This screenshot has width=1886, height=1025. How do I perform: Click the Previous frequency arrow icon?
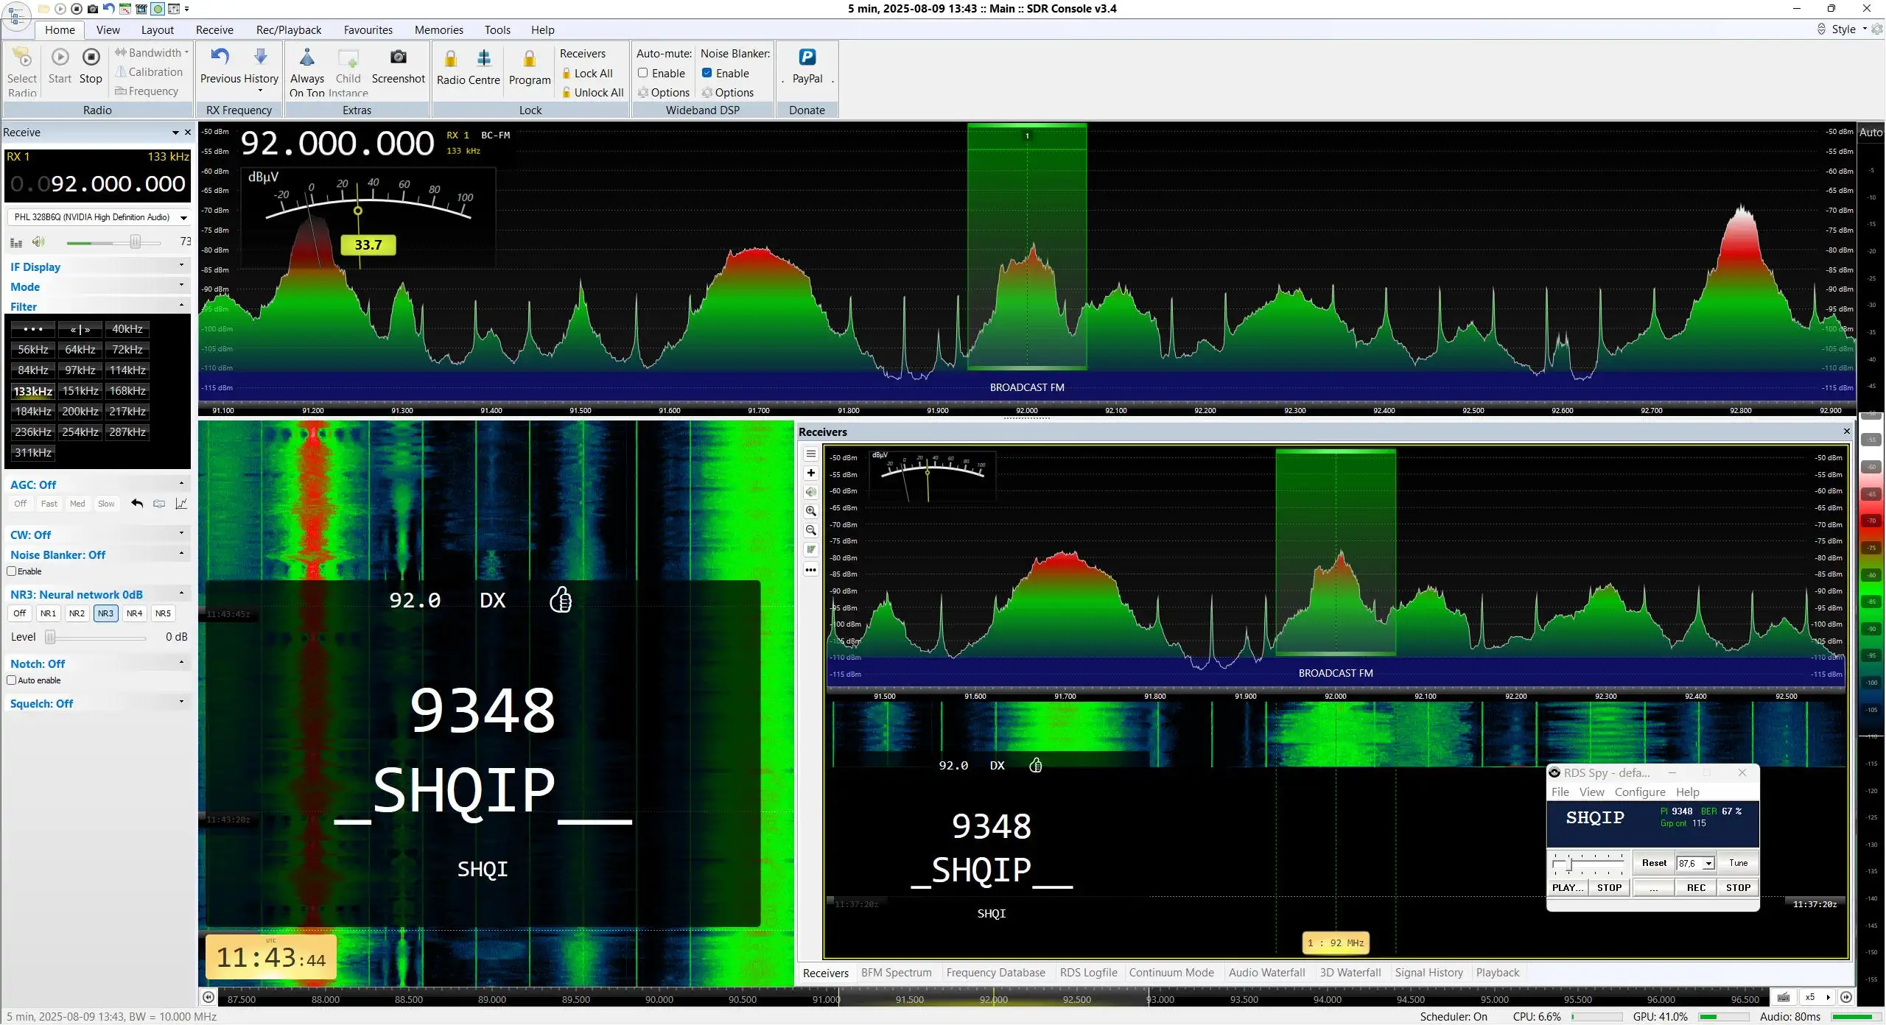pyautogui.click(x=220, y=57)
